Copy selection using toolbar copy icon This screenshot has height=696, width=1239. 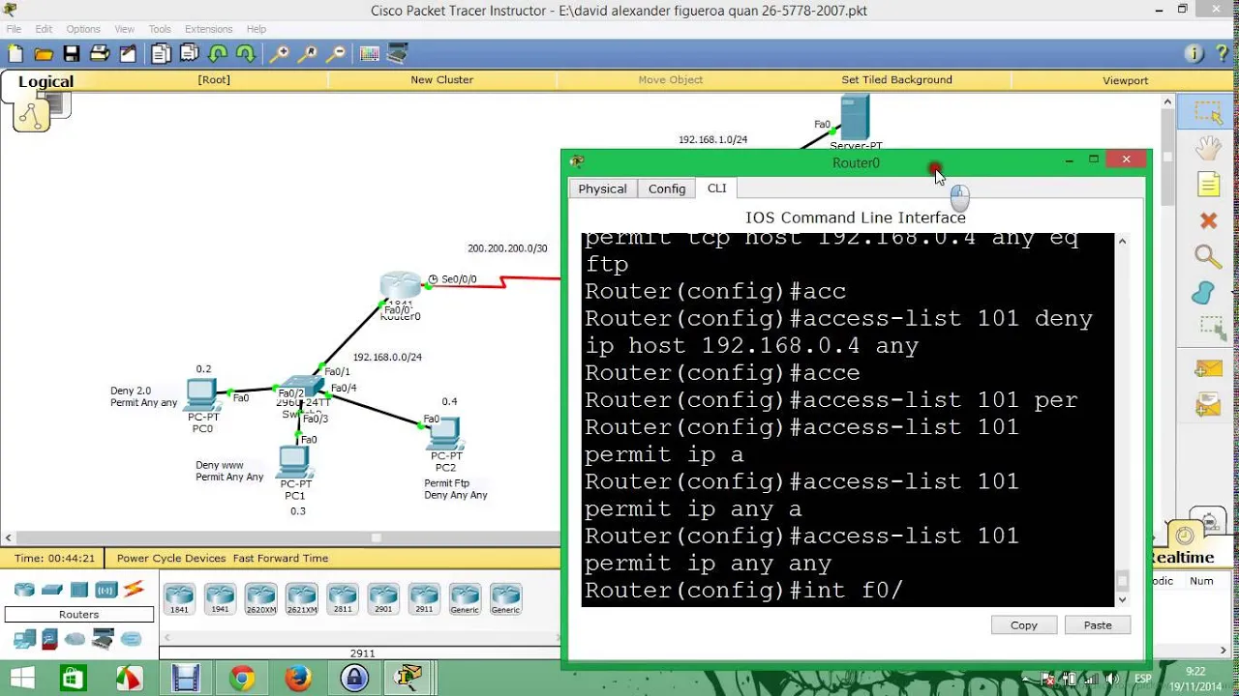(x=161, y=54)
